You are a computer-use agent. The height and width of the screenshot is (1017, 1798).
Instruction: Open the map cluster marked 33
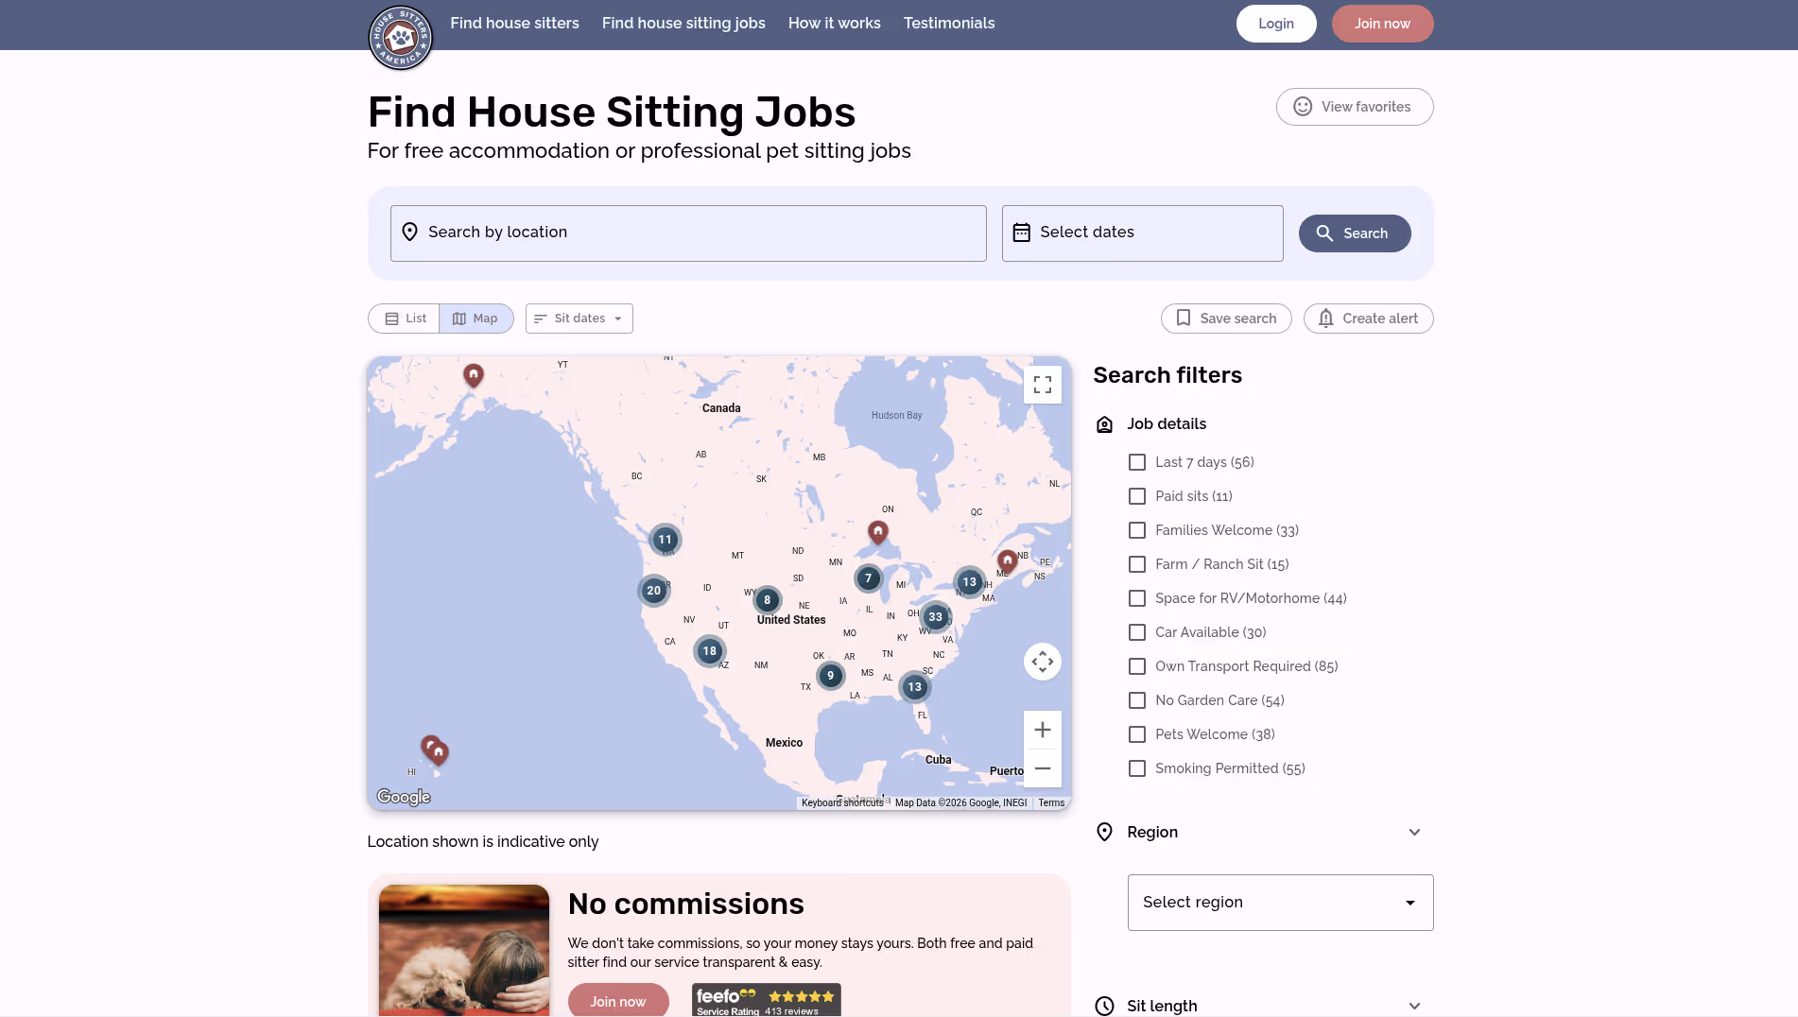tap(935, 617)
